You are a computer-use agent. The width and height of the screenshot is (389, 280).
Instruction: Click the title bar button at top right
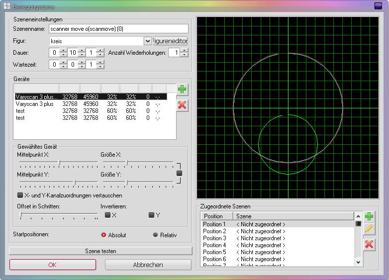(x=378, y=5)
